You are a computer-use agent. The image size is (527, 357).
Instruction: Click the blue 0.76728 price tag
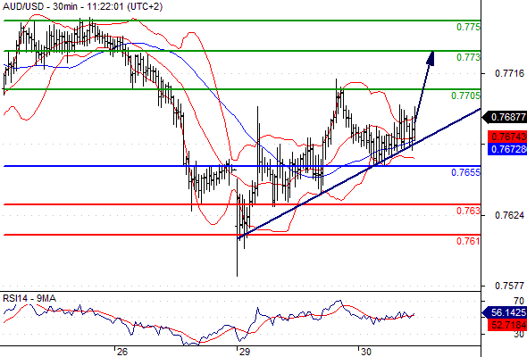tap(507, 149)
